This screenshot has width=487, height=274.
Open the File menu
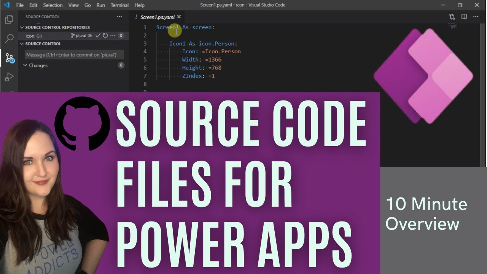coord(20,5)
